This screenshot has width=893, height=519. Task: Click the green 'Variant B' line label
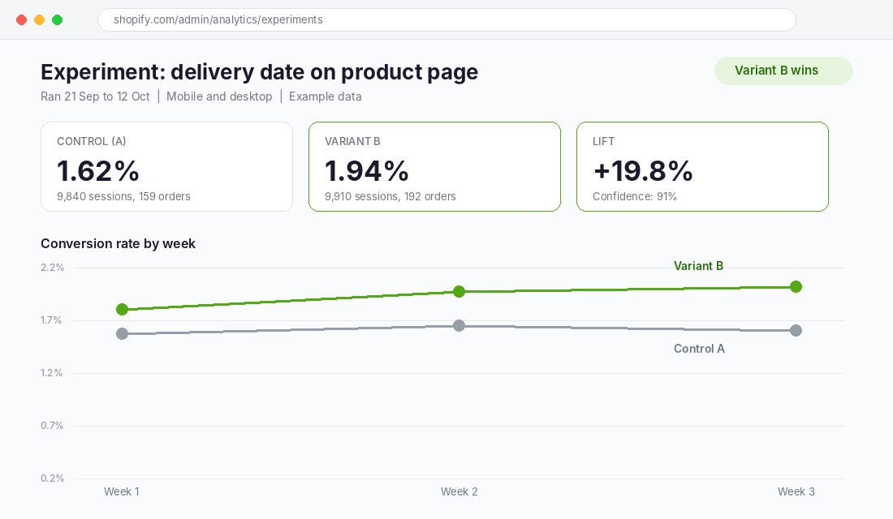(698, 266)
